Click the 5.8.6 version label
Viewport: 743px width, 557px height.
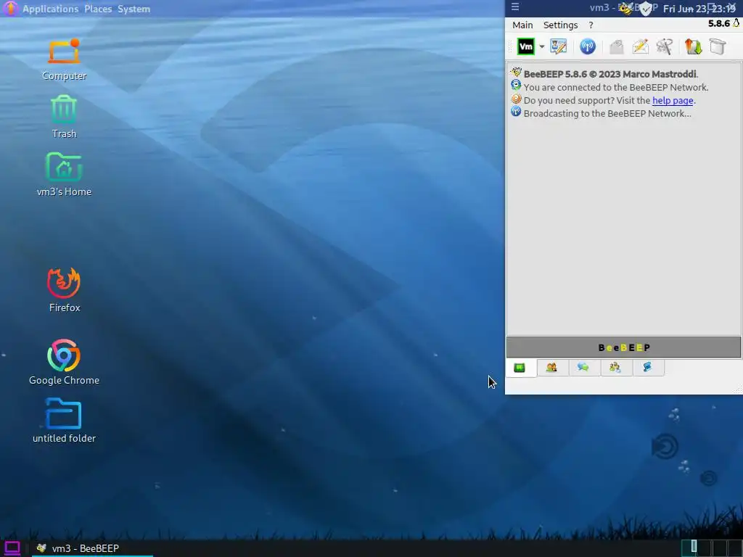(x=719, y=23)
